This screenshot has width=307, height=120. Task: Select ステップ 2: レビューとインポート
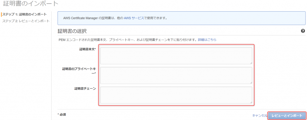click(x=26, y=21)
